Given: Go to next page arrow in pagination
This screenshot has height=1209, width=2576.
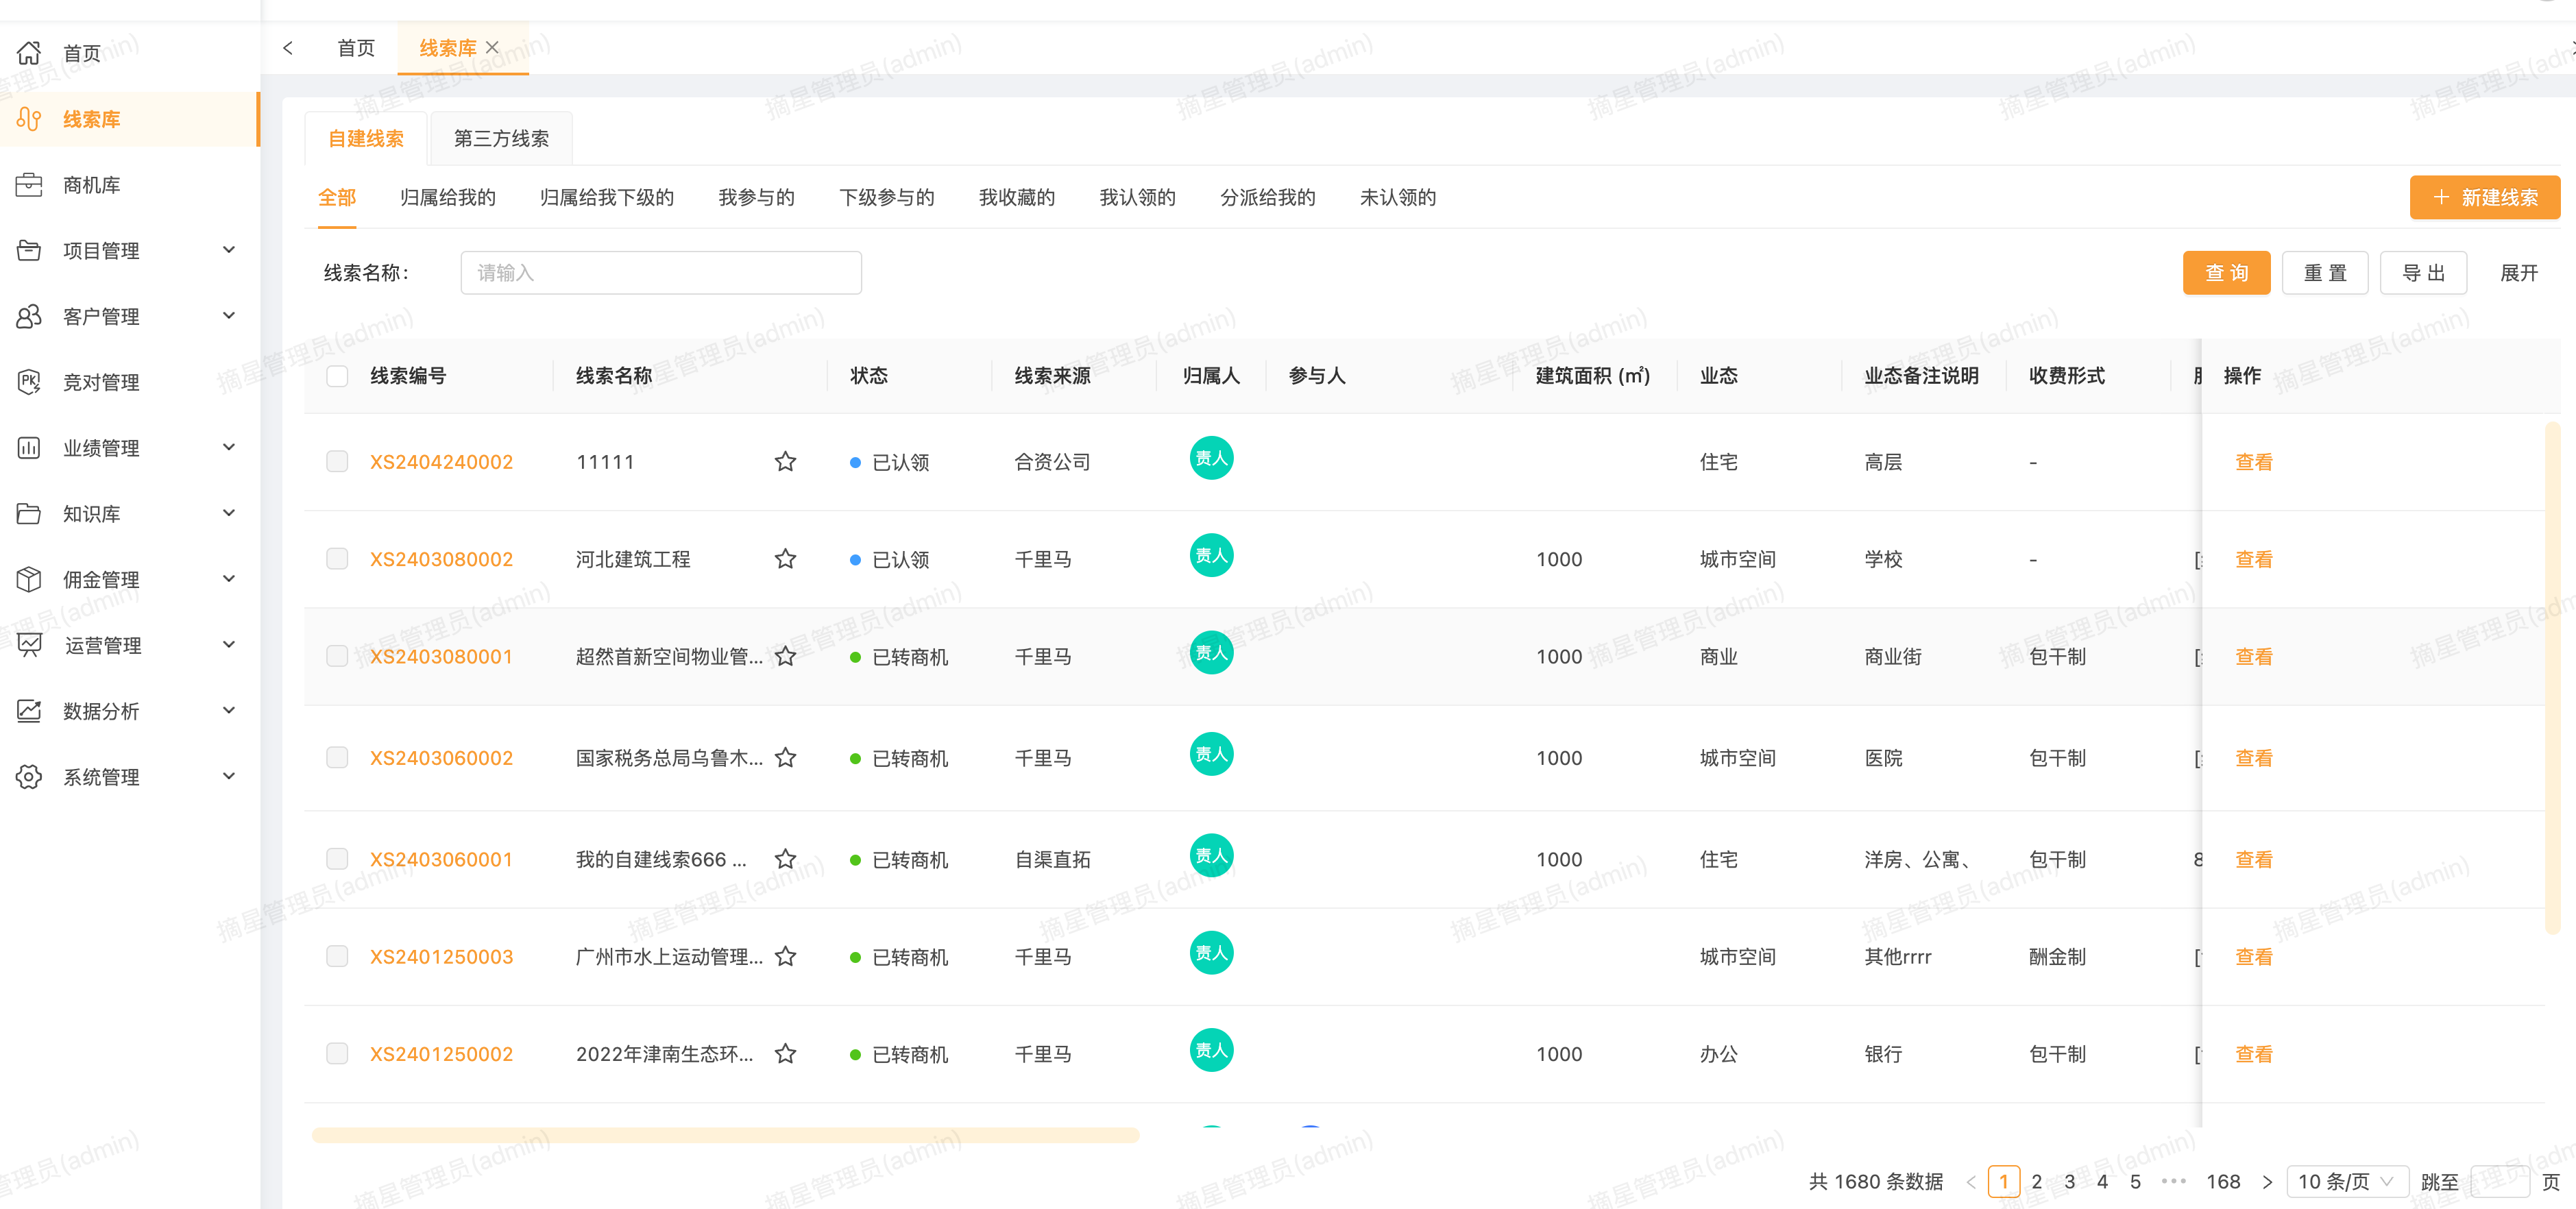Looking at the screenshot, I should pos(2267,1182).
